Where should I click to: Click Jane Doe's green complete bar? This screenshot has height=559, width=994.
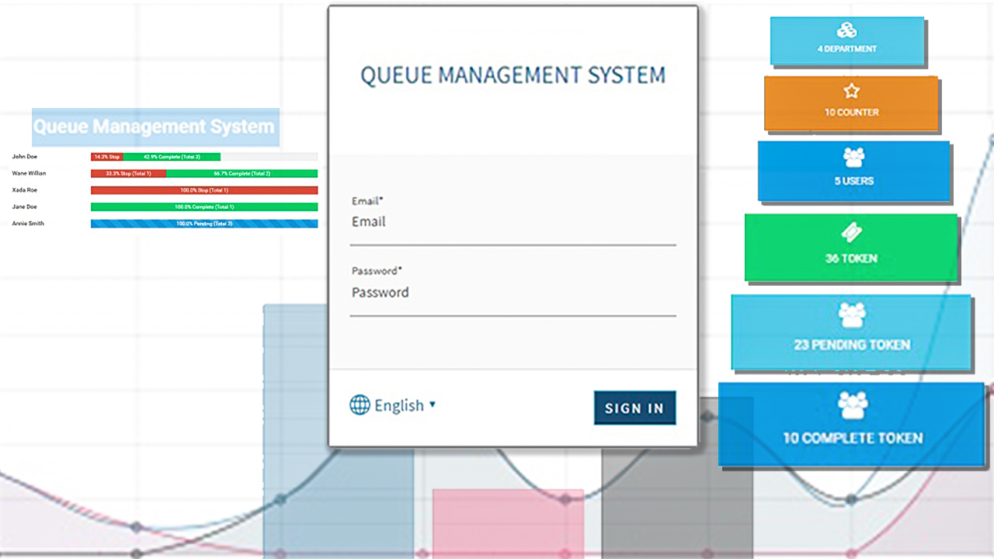[x=204, y=207]
